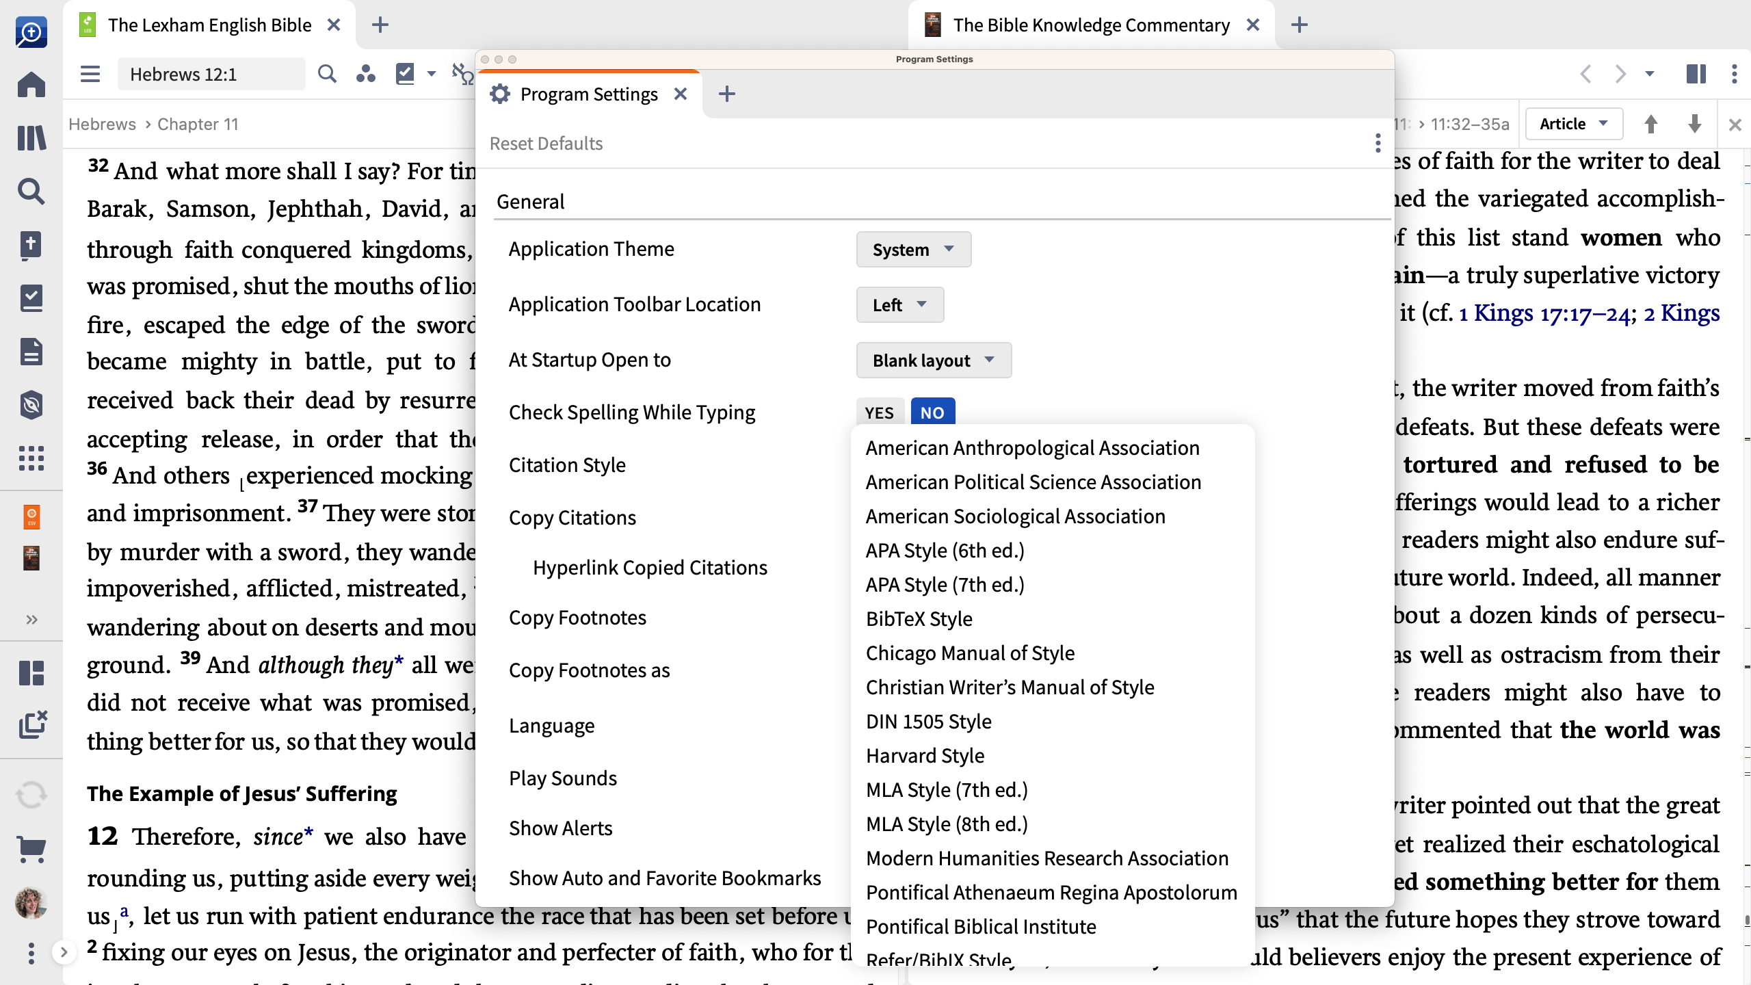Image resolution: width=1751 pixels, height=985 pixels.
Task: Set Check Spelling While Typing to YES
Action: coord(880,412)
